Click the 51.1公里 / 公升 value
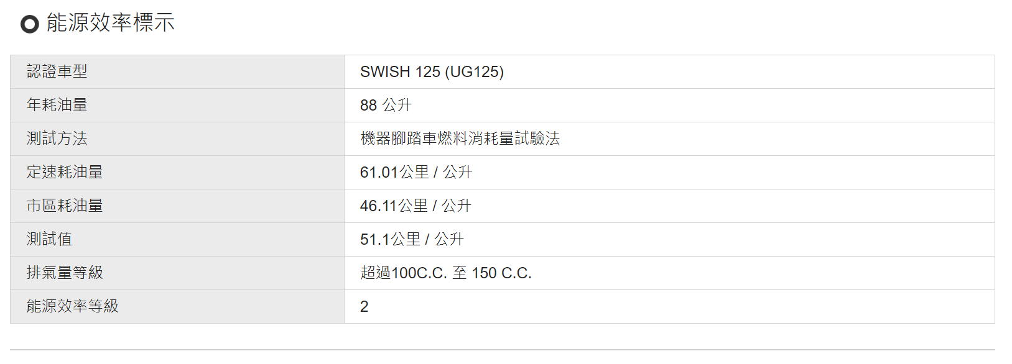 pyautogui.click(x=412, y=239)
